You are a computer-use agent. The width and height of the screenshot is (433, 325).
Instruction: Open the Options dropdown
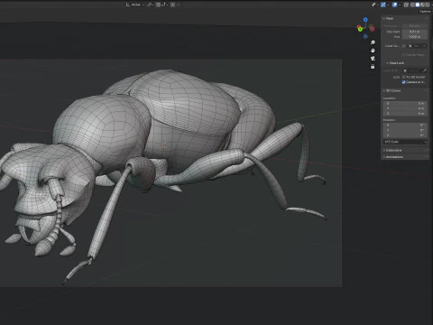(x=426, y=12)
